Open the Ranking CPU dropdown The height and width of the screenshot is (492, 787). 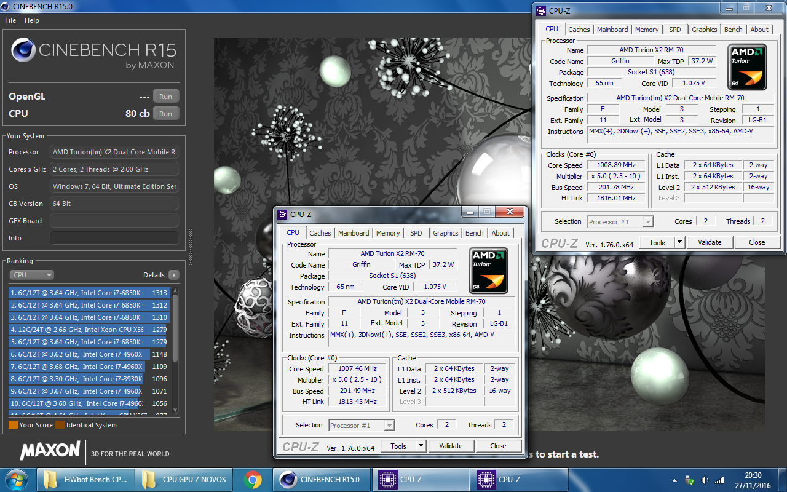tap(31, 275)
